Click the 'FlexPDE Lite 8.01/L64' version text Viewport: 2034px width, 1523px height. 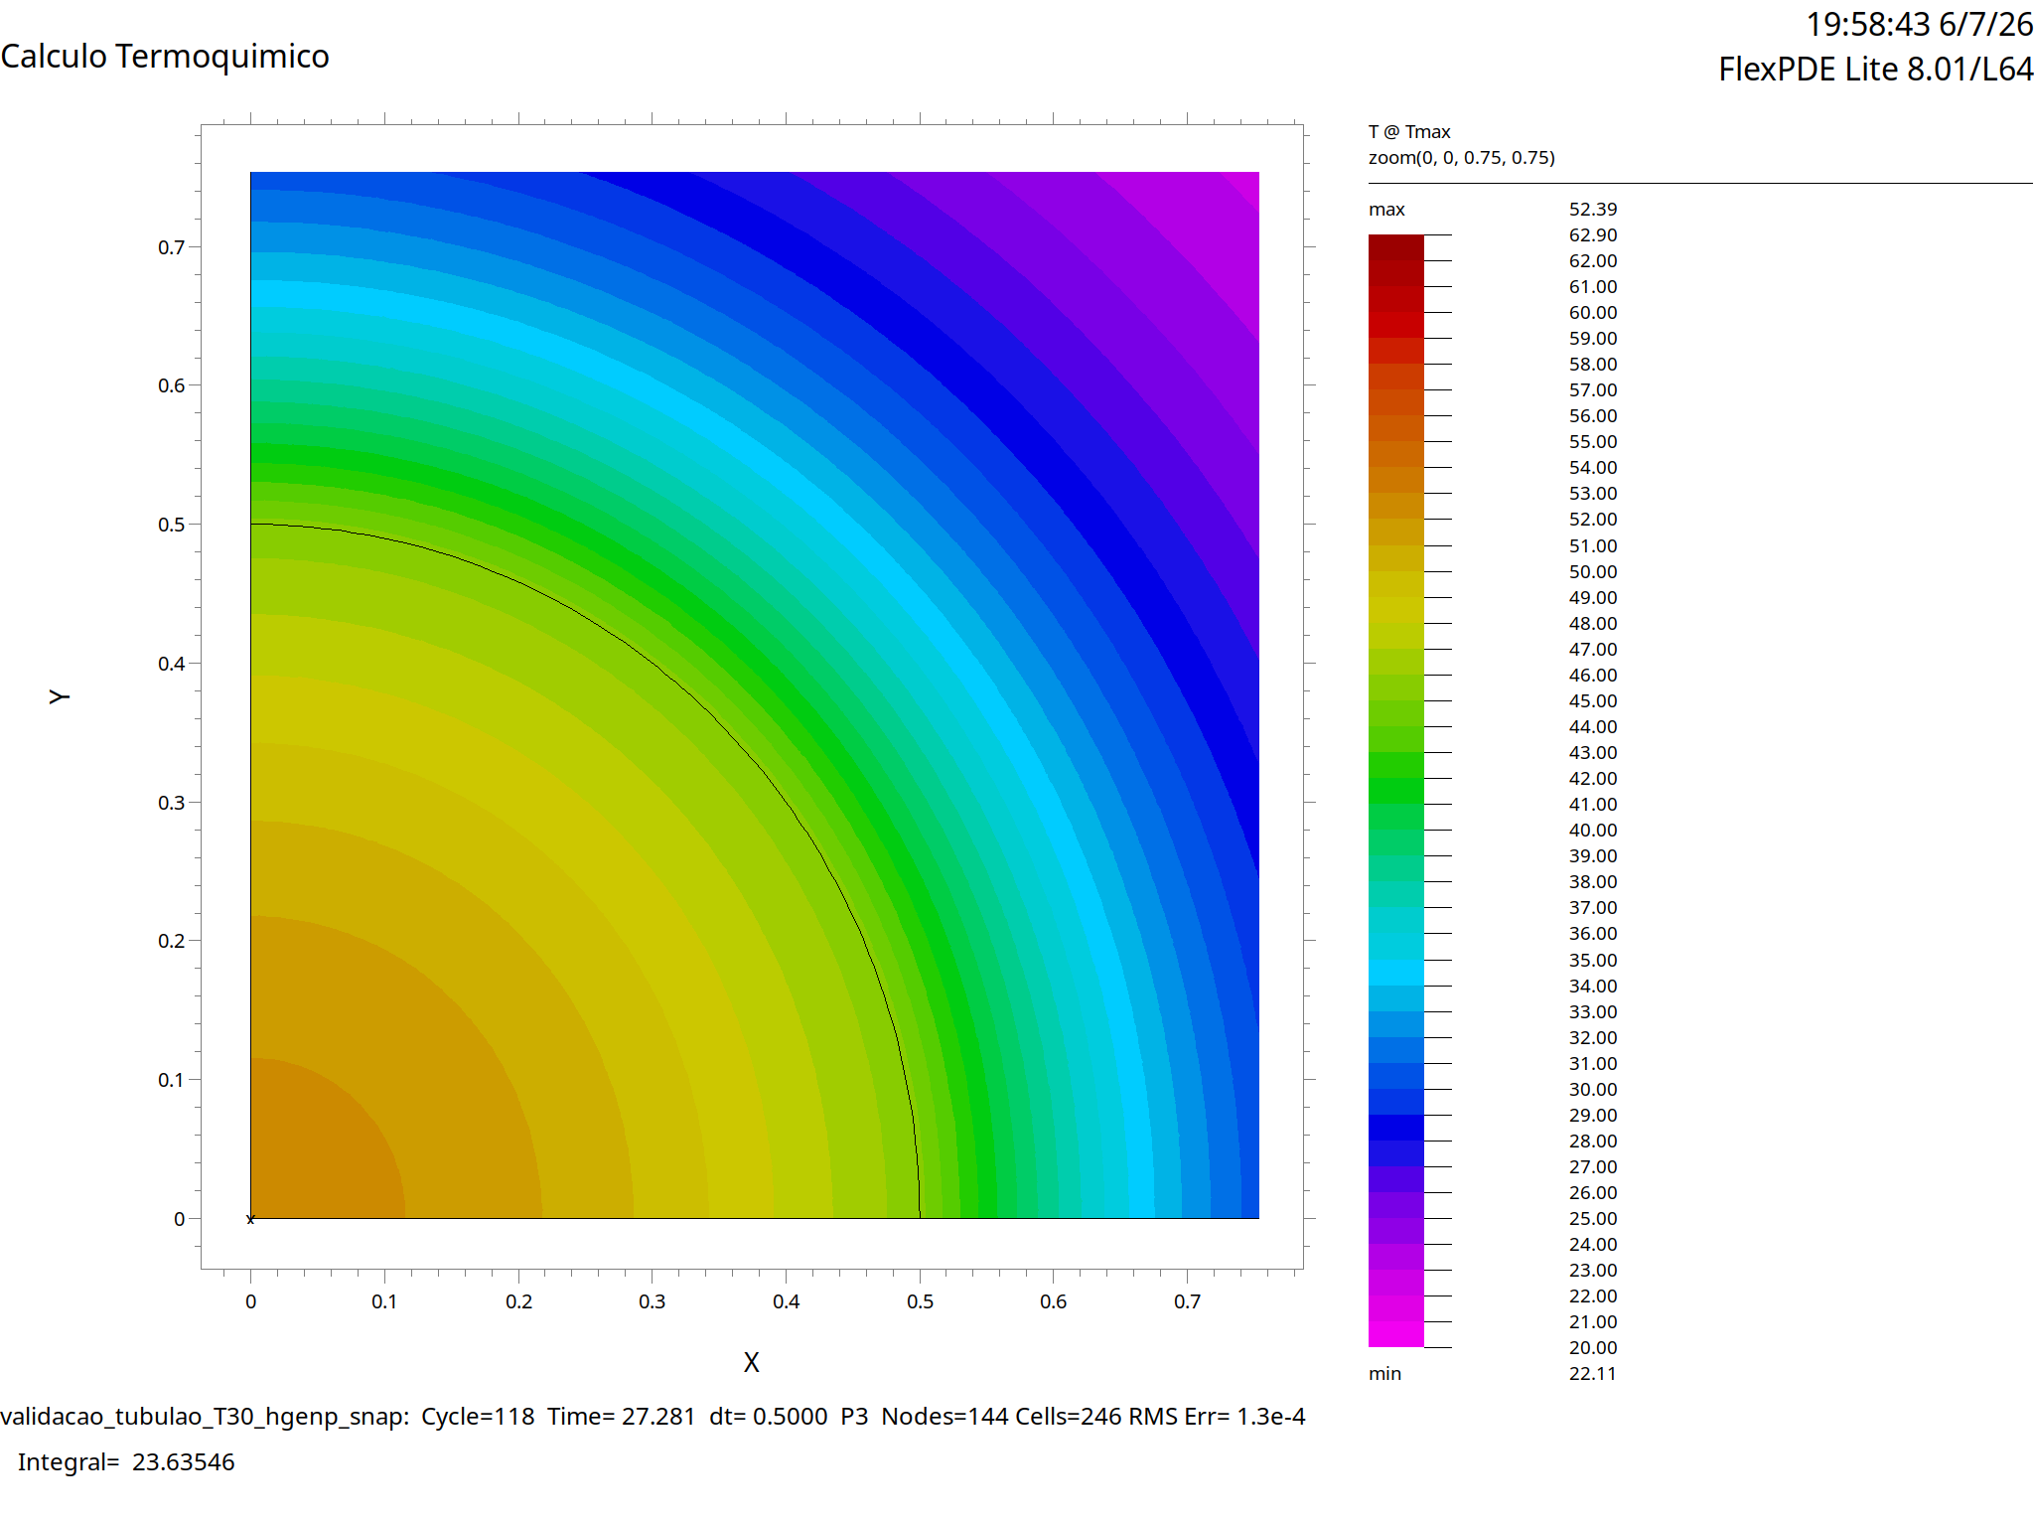[1876, 69]
